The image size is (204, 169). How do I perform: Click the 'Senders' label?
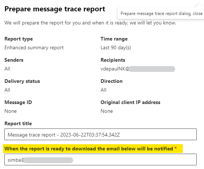(x=14, y=60)
